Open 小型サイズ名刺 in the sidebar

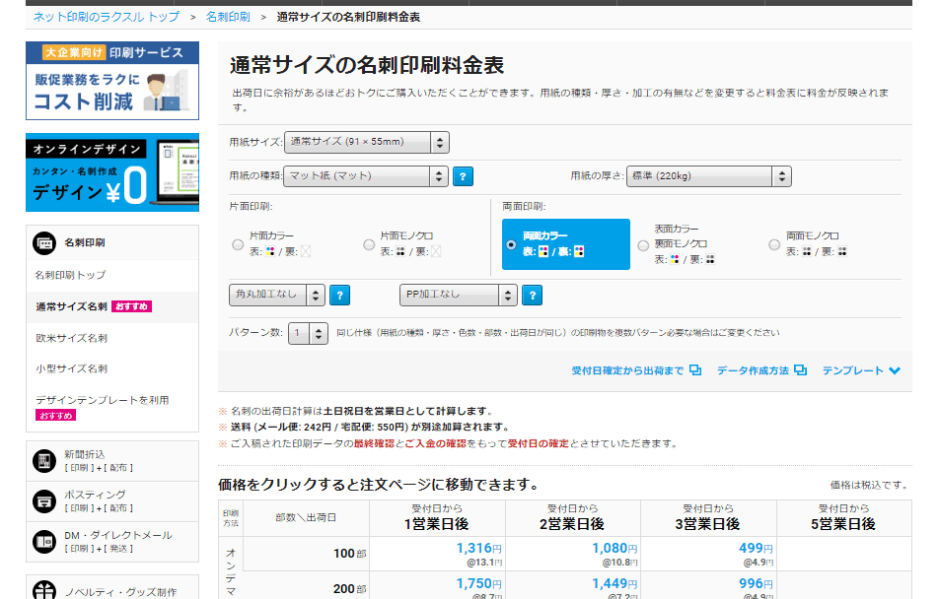(71, 369)
